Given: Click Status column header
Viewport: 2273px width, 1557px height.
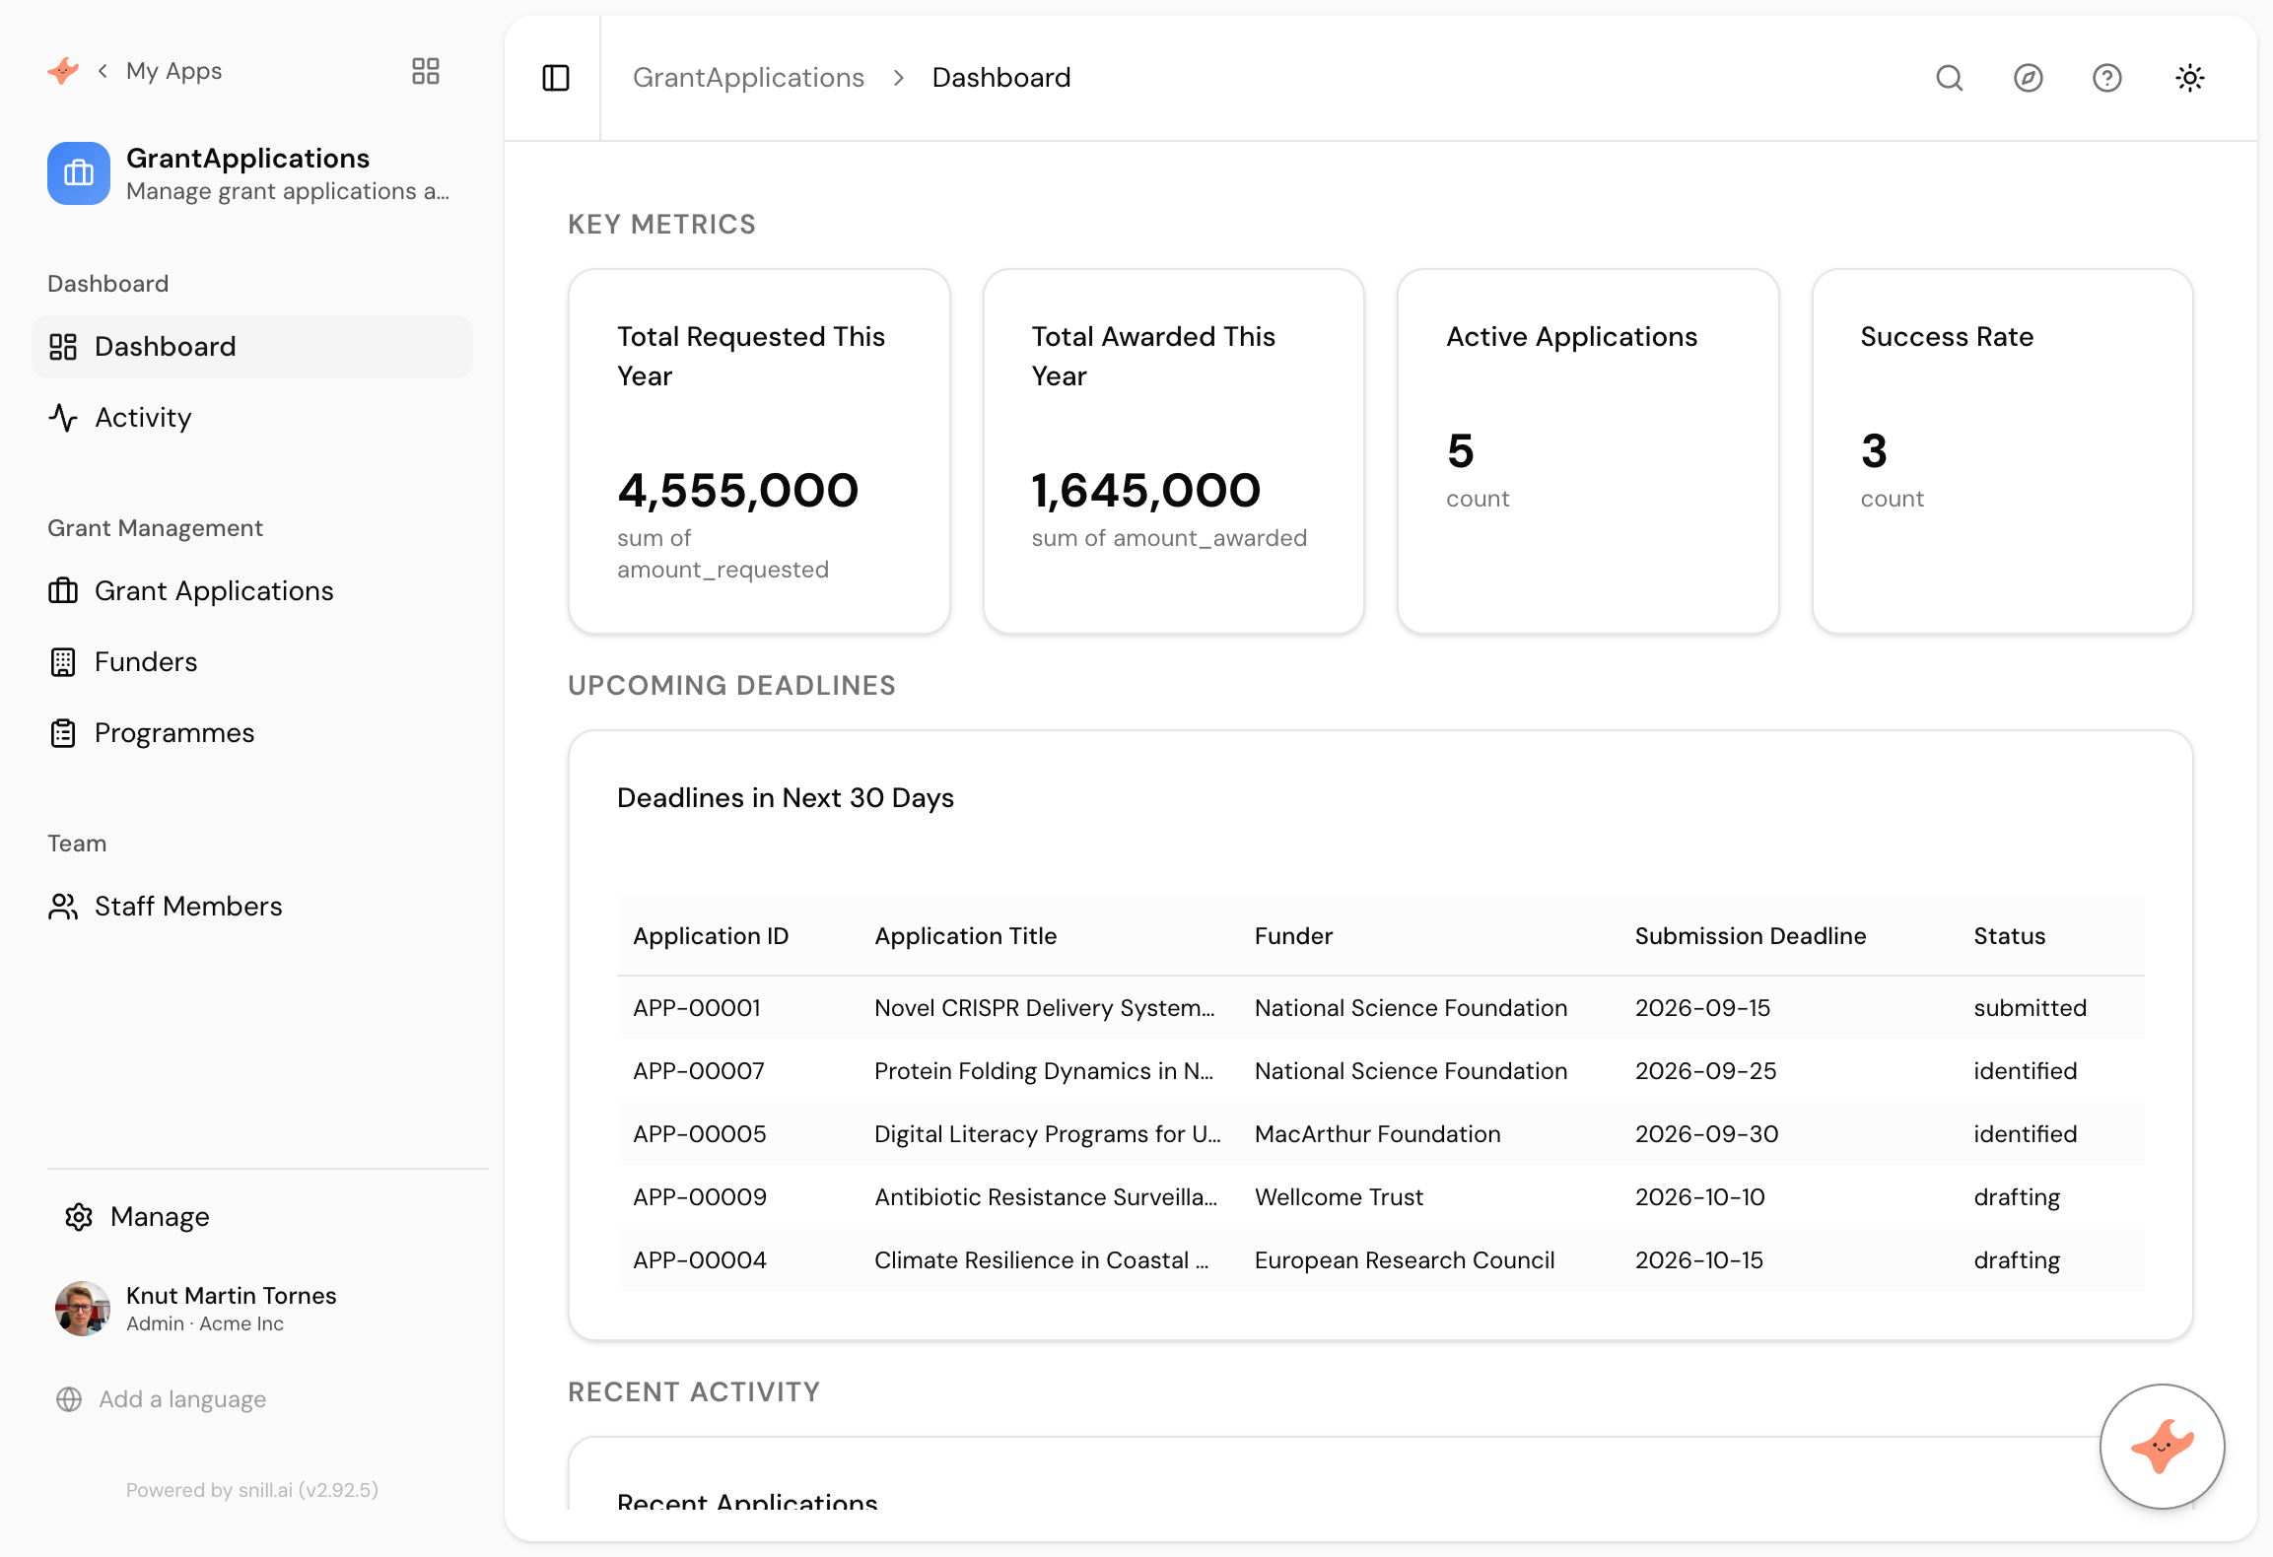Looking at the screenshot, I should click(x=2009, y=936).
